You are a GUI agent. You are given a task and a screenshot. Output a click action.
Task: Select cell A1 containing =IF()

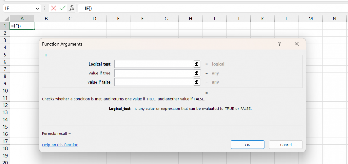[22, 26]
